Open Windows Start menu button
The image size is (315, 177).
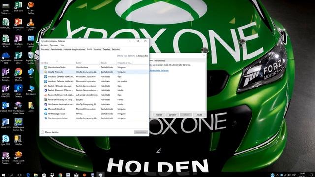point(3,175)
